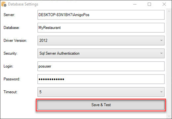172x119 pixels.
Task: Click the Server: label
Action: (x=9, y=15)
